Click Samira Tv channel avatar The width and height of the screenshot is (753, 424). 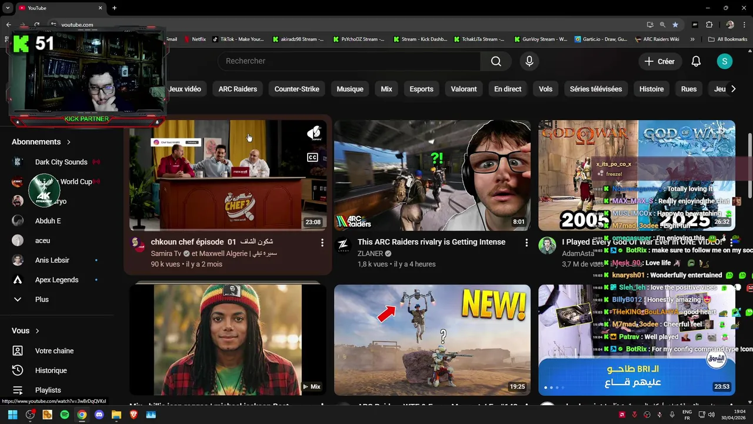(138, 246)
